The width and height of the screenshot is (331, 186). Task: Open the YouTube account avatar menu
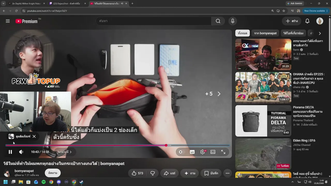point(320,21)
